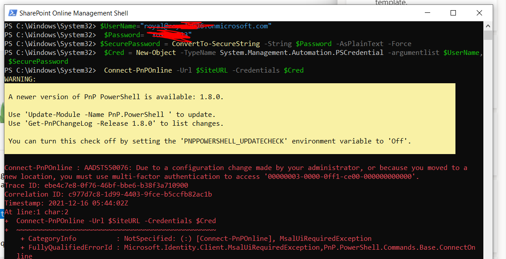Click the WARNING: label
The height and width of the screenshot is (259, 506).
(20, 79)
